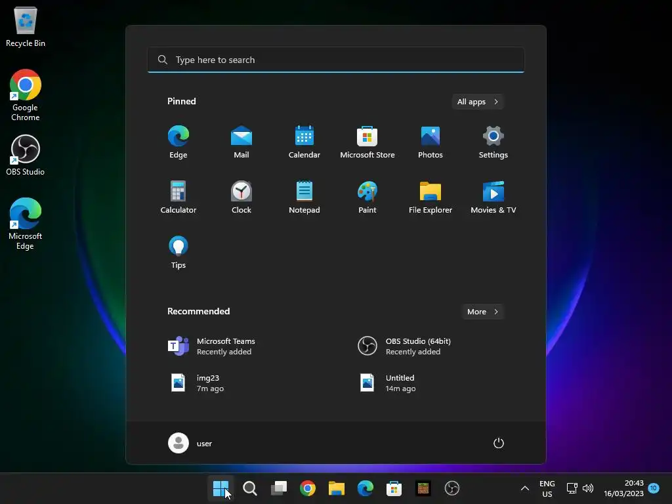
Task: Open the Clock app
Action: click(x=241, y=197)
